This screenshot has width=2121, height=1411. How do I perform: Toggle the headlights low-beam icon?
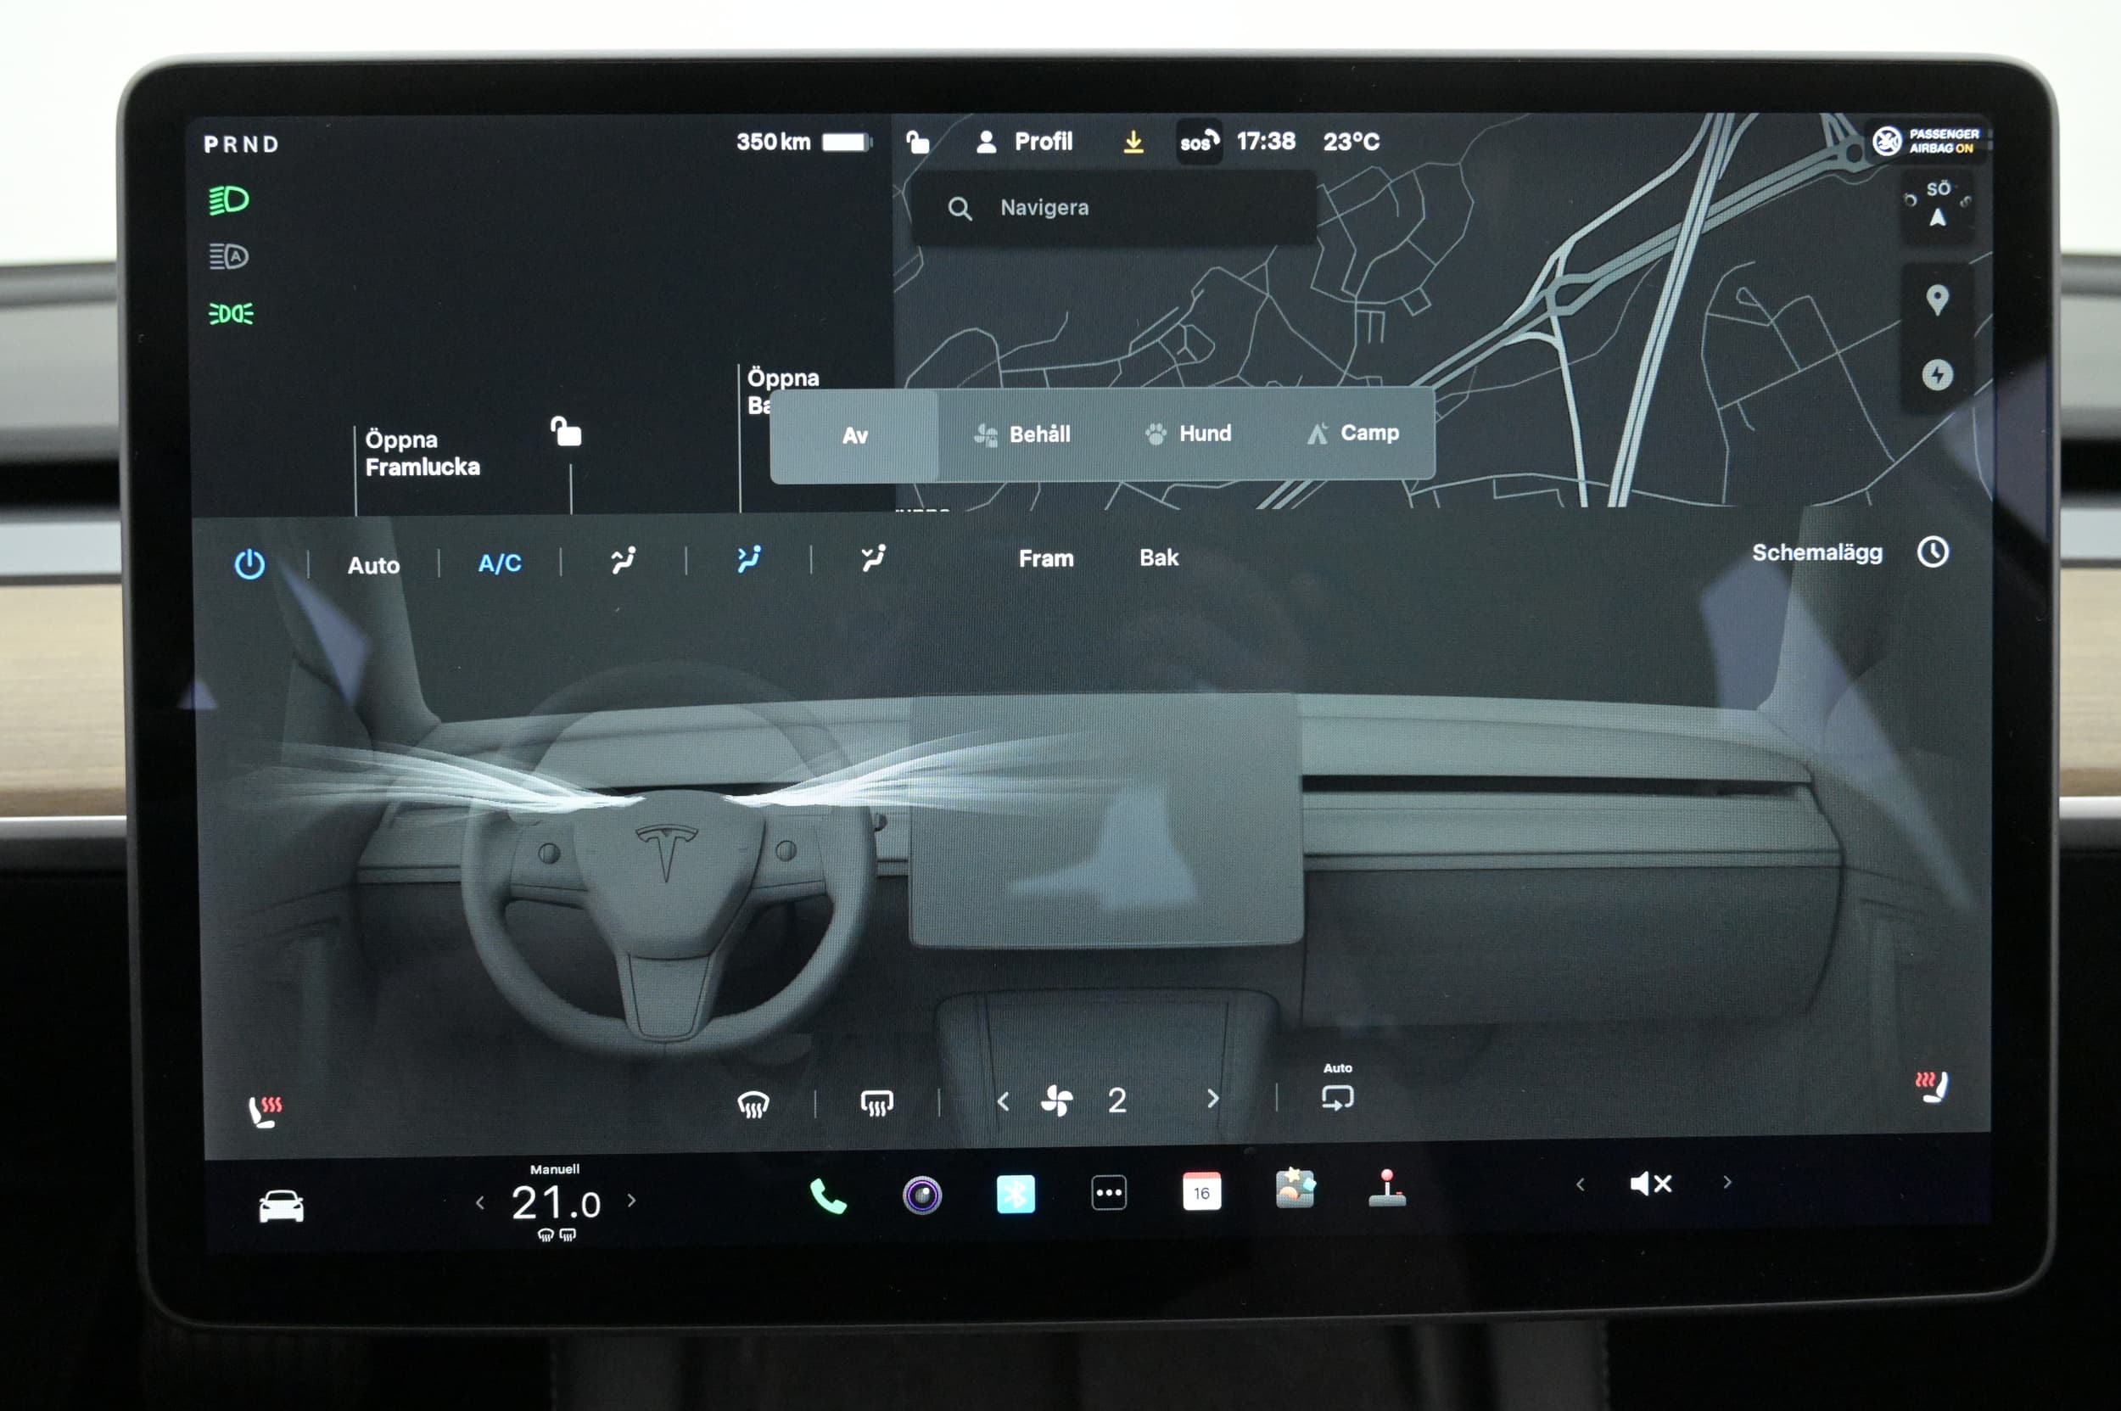[x=228, y=199]
